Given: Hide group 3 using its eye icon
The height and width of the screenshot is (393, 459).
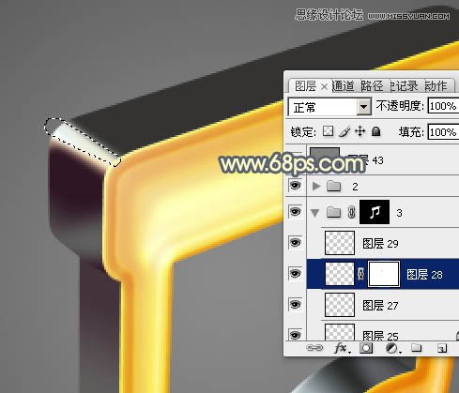Looking at the screenshot, I should point(295,212).
